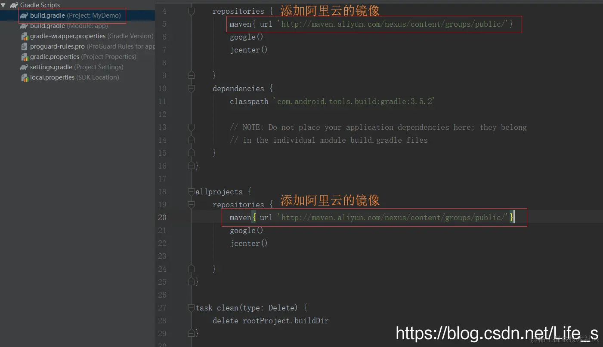The image size is (603, 347).
Task: Select build.gradle (Project: MyDemo) in the tree
Action: pyautogui.click(x=75, y=15)
